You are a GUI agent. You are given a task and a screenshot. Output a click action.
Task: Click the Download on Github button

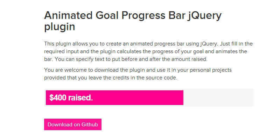[x=73, y=125]
